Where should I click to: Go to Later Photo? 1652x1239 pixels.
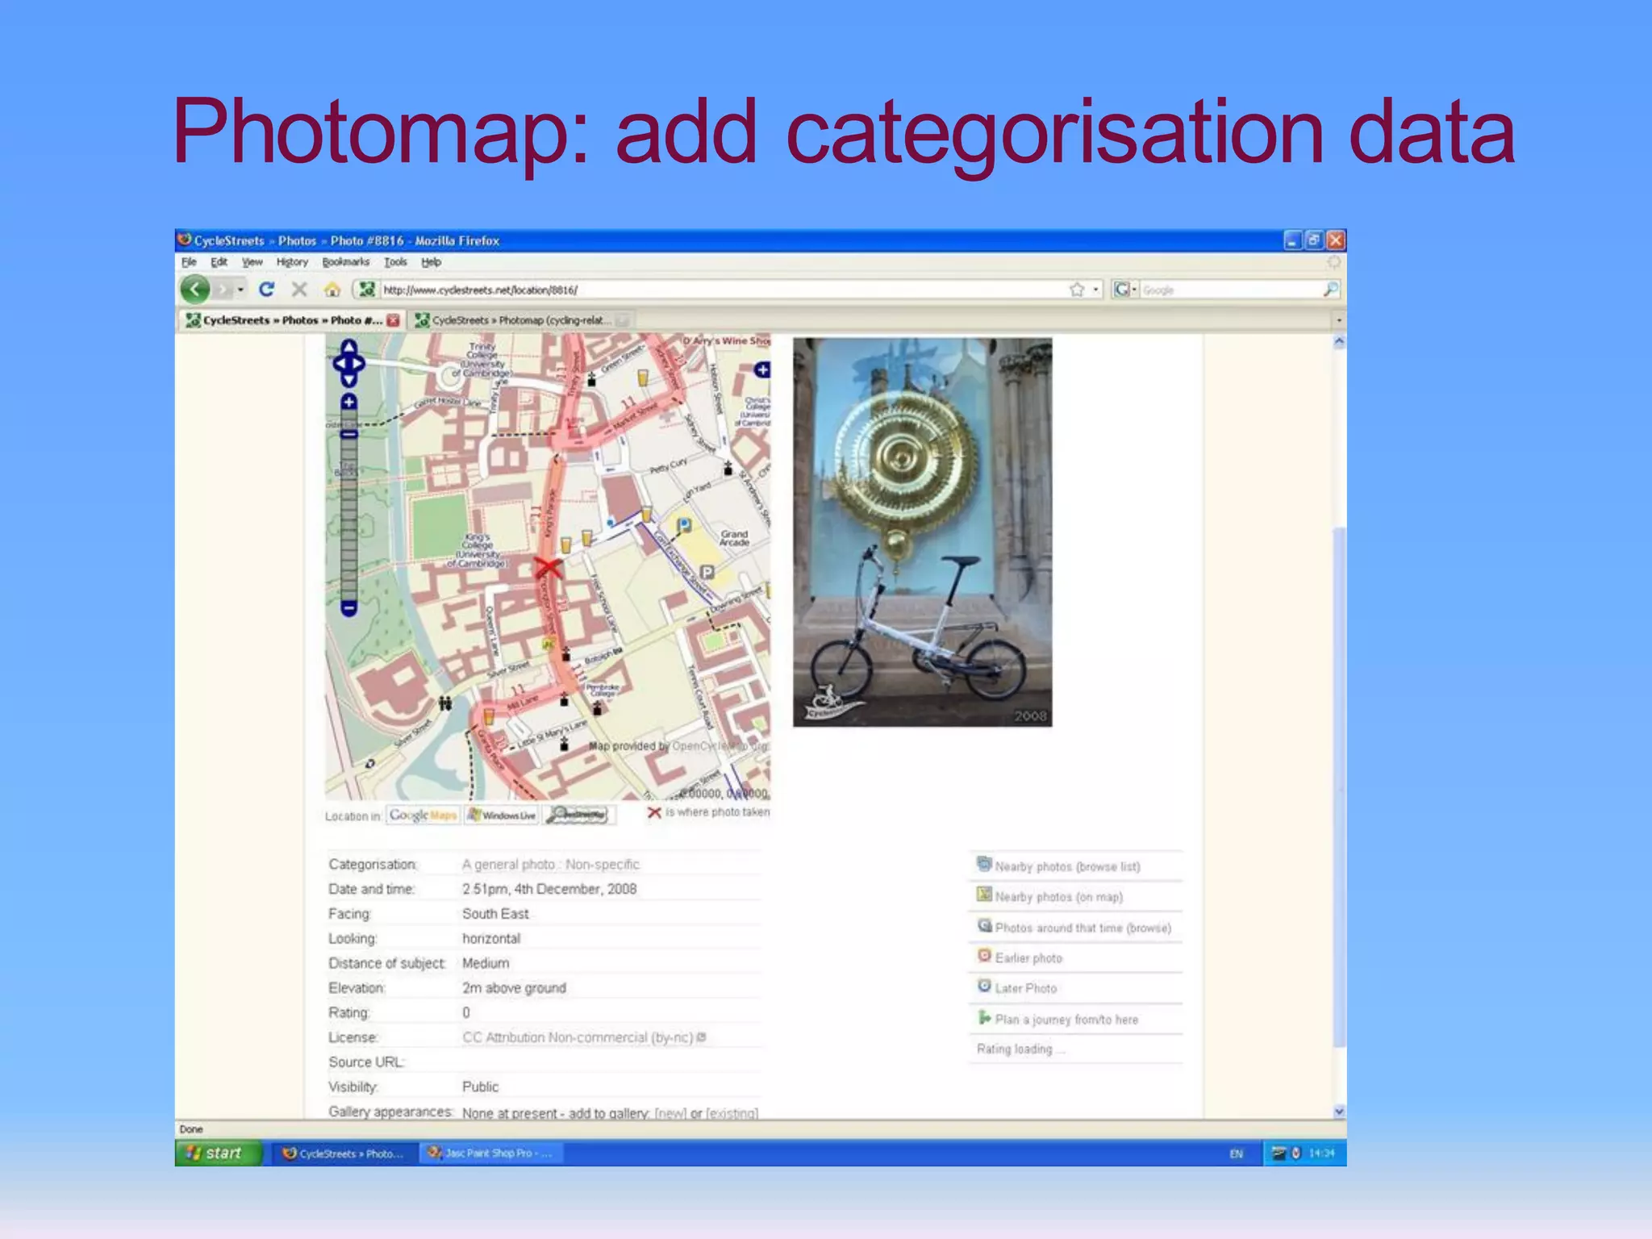tap(1025, 988)
